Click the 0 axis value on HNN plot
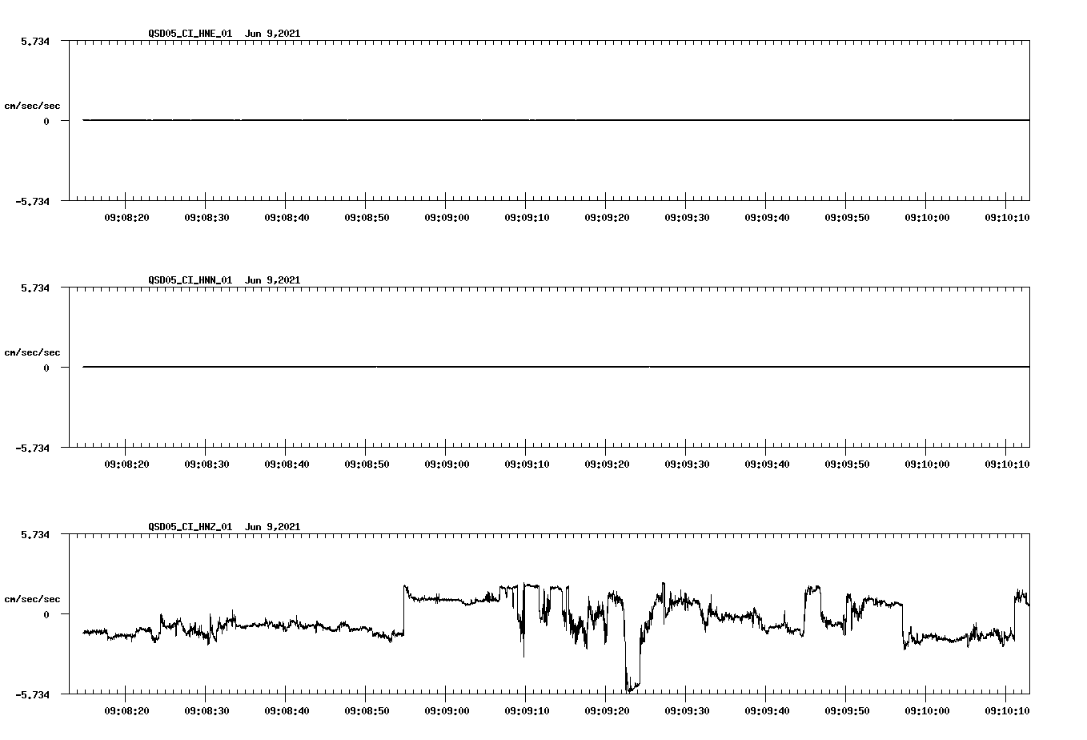Image resolution: width=1087 pixels, height=740 pixels. coord(46,368)
